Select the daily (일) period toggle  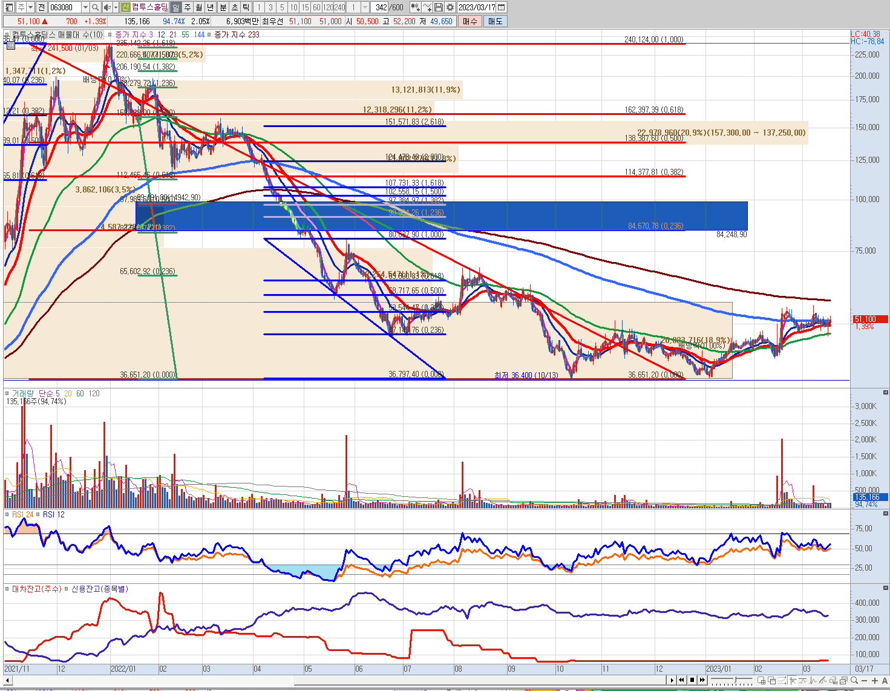point(175,7)
